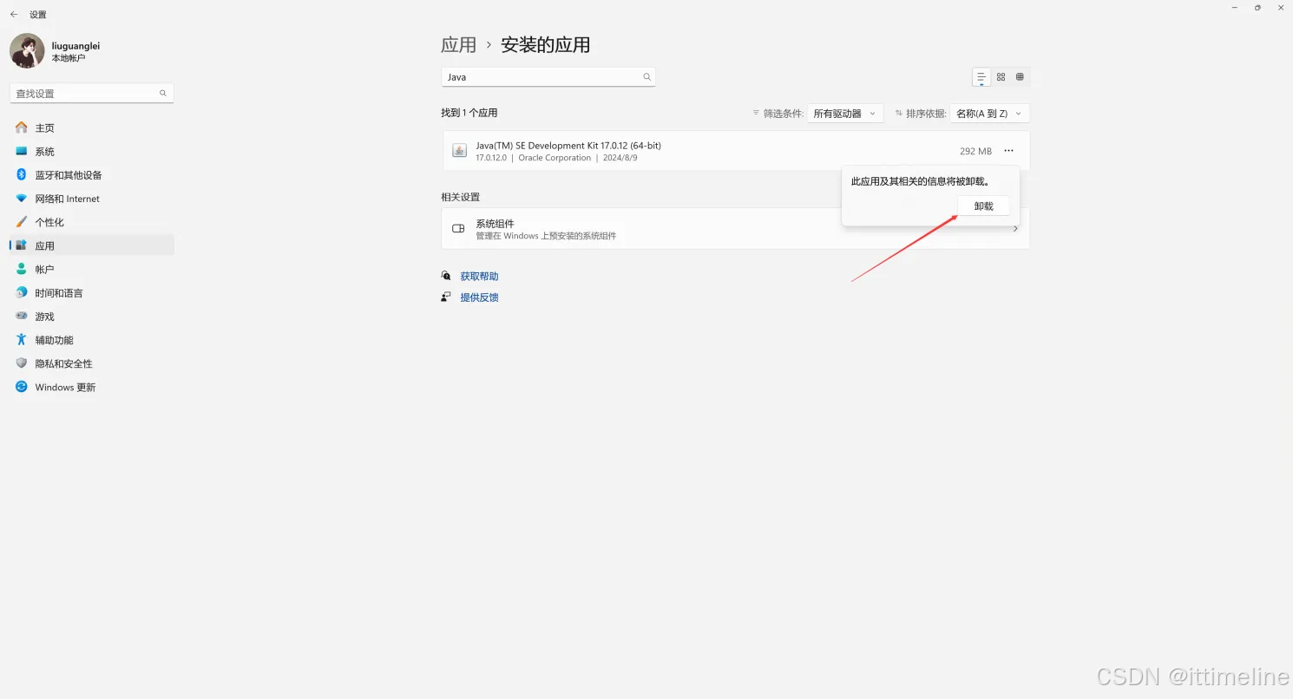Click the 隐私和安全性 shield icon

point(22,363)
